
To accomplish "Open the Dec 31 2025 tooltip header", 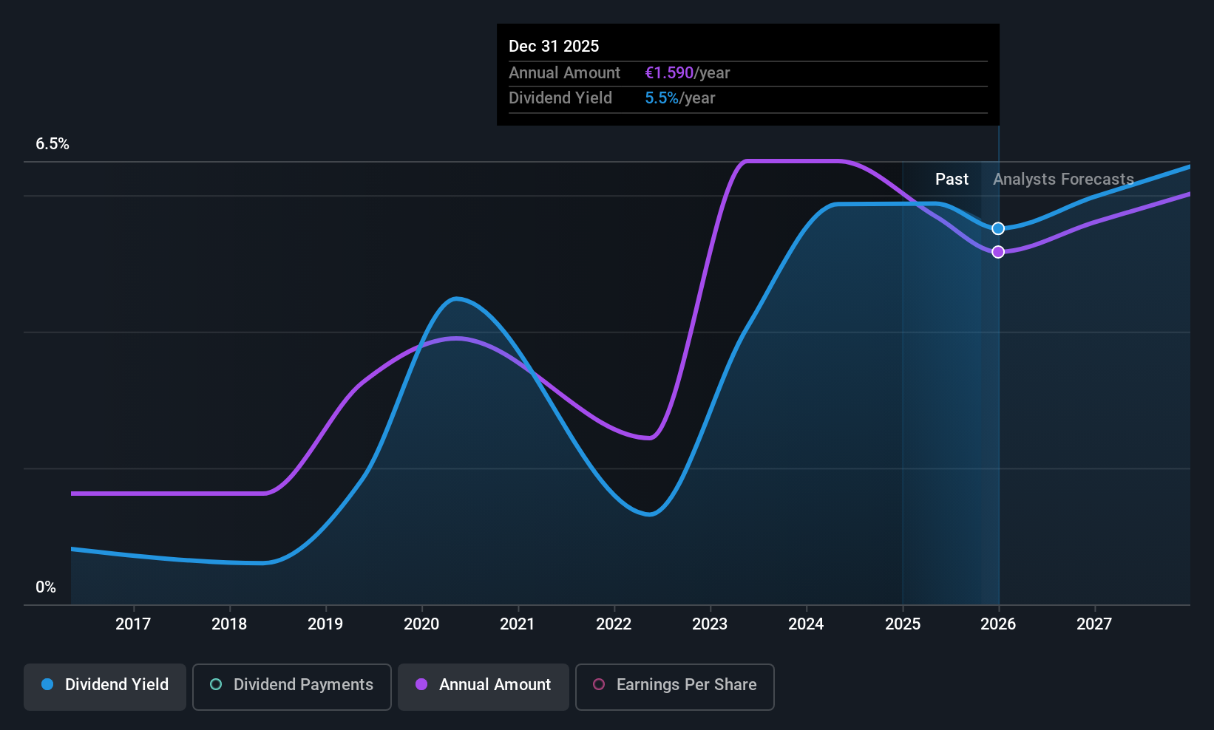I will coord(553,46).
